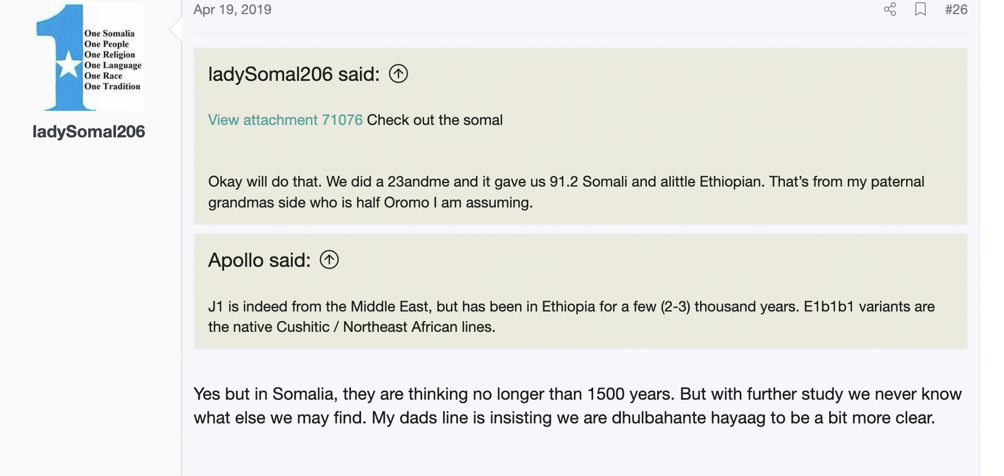The image size is (1004, 476).
Task: Open ladySomal206's profile from the username
Action: (x=89, y=132)
